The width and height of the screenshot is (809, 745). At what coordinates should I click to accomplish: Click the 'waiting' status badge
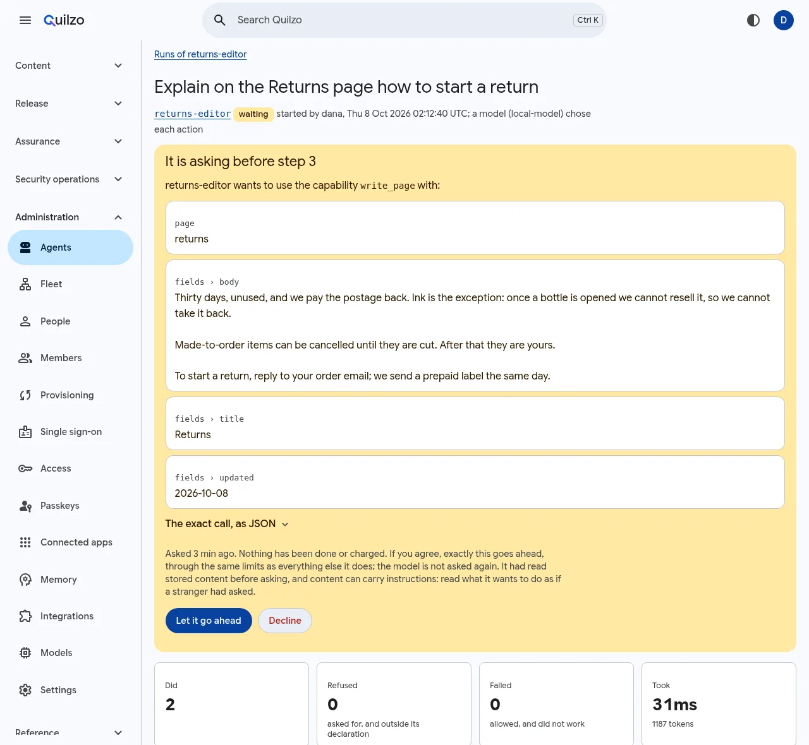253,114
